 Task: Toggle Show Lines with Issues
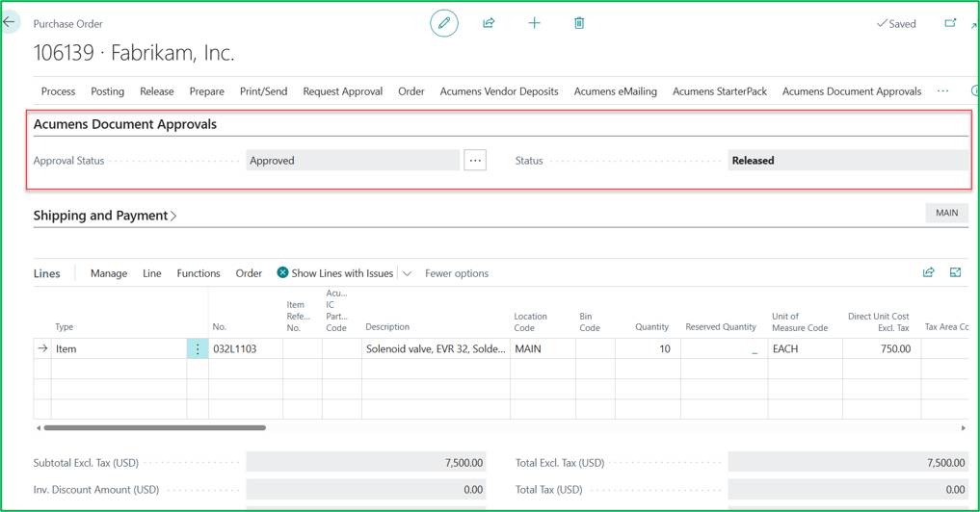pos(335,273)
